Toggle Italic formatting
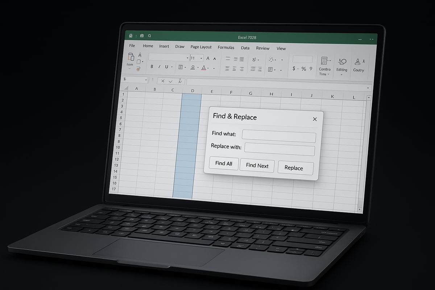Image resolution: width=435 pixels, height=290 pixels. point(159,67)
